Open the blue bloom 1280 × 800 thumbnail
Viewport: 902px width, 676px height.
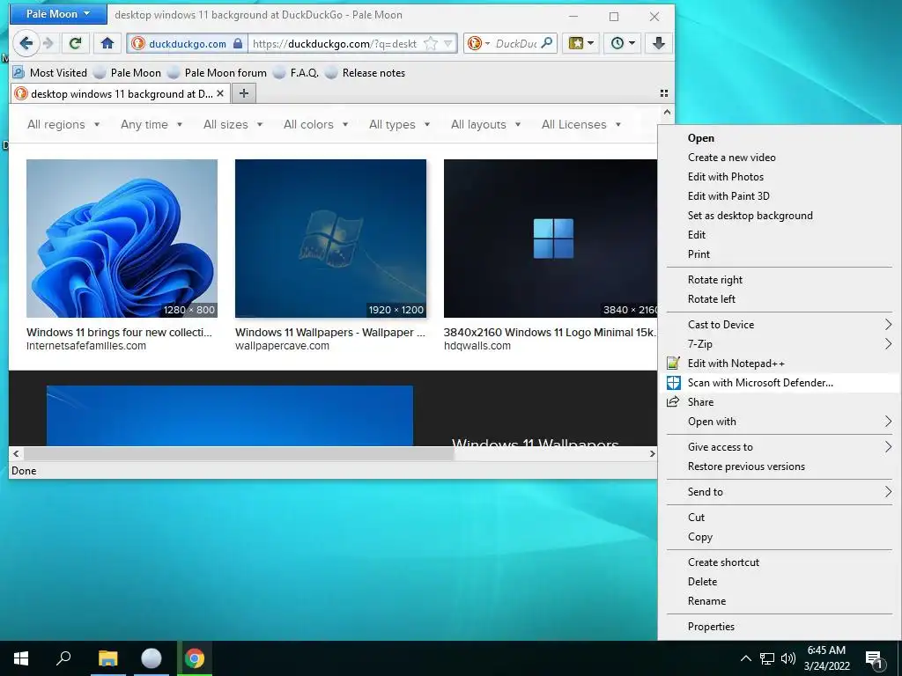[122, 238]
